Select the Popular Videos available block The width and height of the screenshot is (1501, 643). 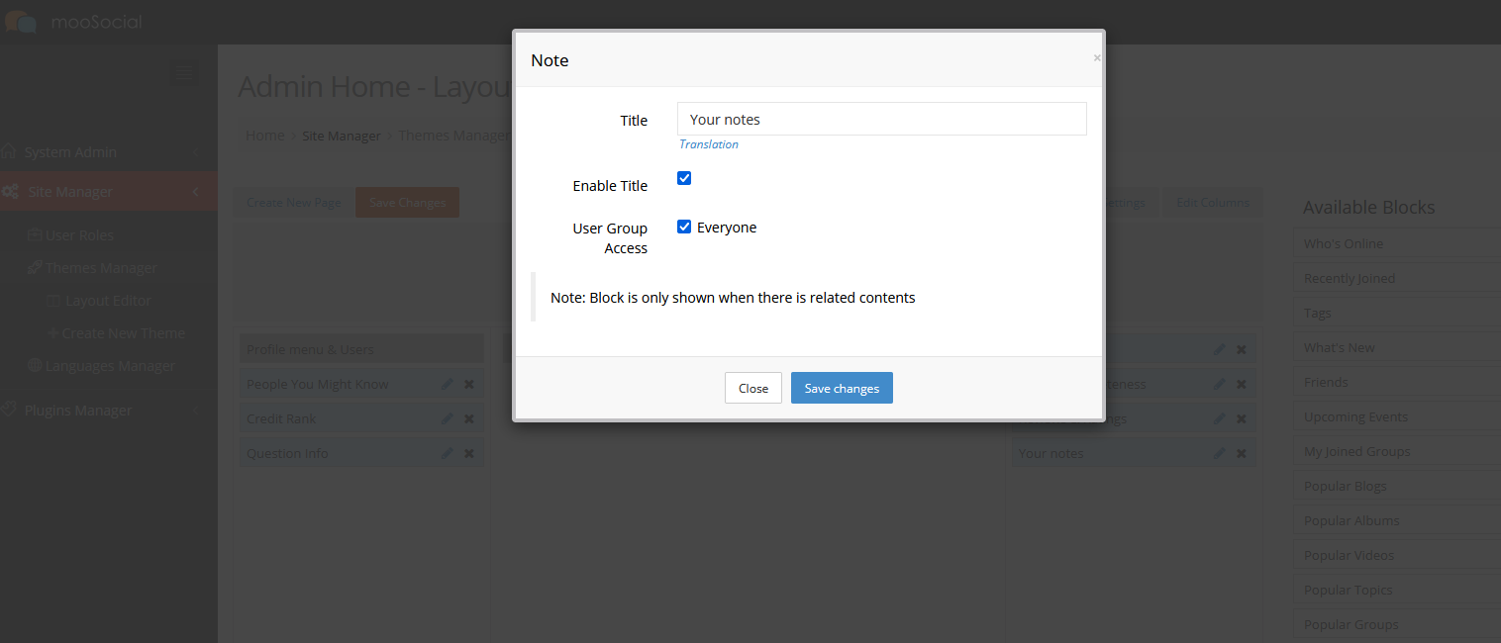tap(1396, 555)
